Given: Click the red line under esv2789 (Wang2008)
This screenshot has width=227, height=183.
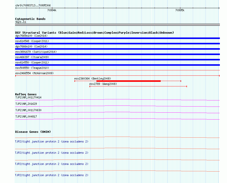Looking at the screenshot, I should point(138,86).
